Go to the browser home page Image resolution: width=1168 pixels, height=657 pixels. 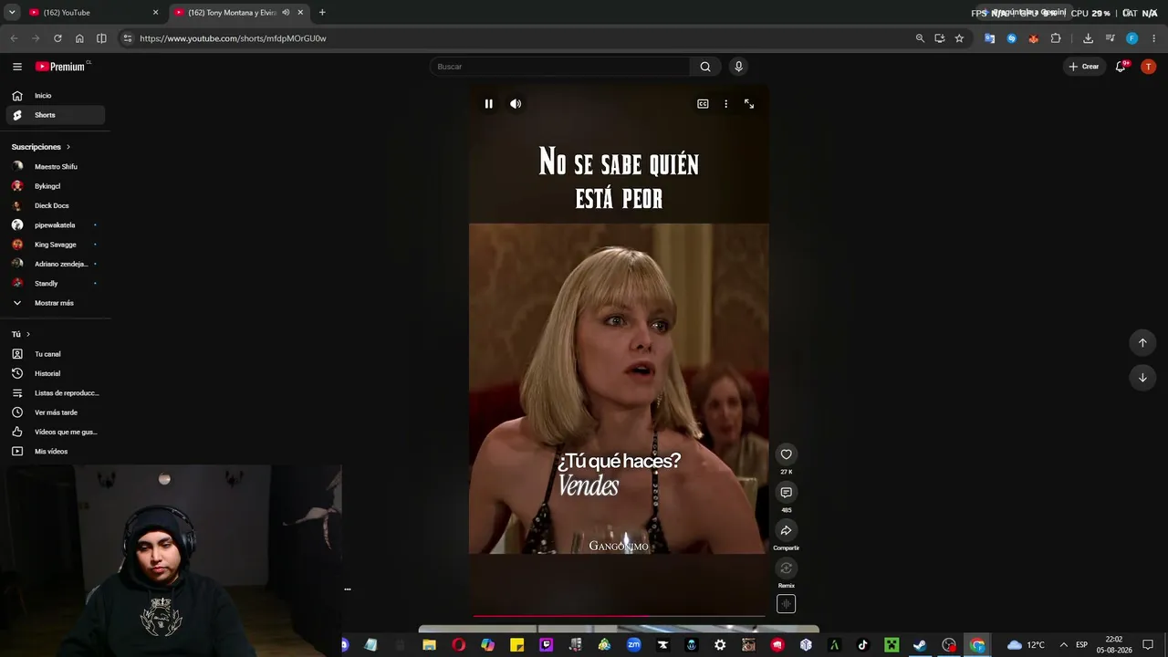(79, 38)
